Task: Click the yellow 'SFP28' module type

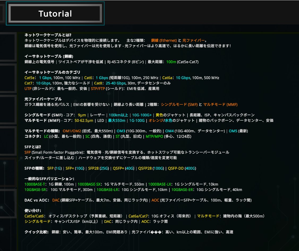Action: 93,168
